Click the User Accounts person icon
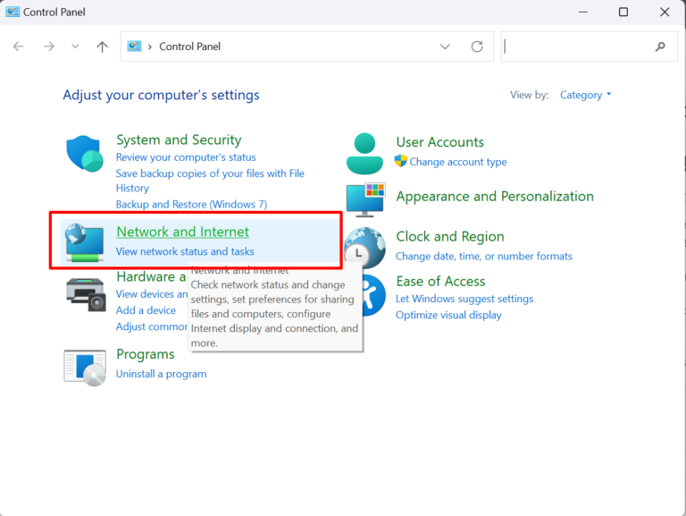 click(x=364, y=154)
